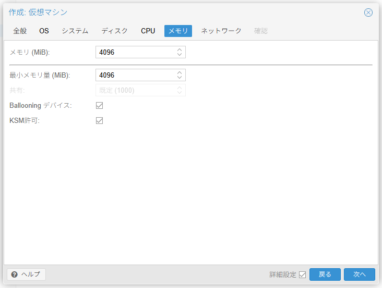382x288 pixels.
Task: Go to the システム tab
Action: point(75,31)
